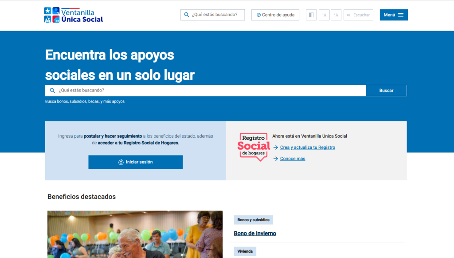
Task: Open the Menú hamburger button
Action: click(x=394, y=15)
